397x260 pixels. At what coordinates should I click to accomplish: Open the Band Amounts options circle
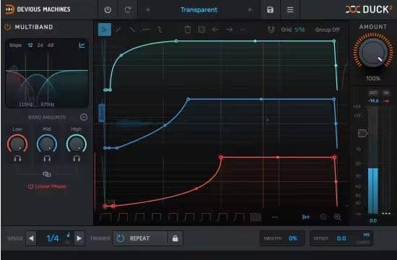tap(84, 117)
